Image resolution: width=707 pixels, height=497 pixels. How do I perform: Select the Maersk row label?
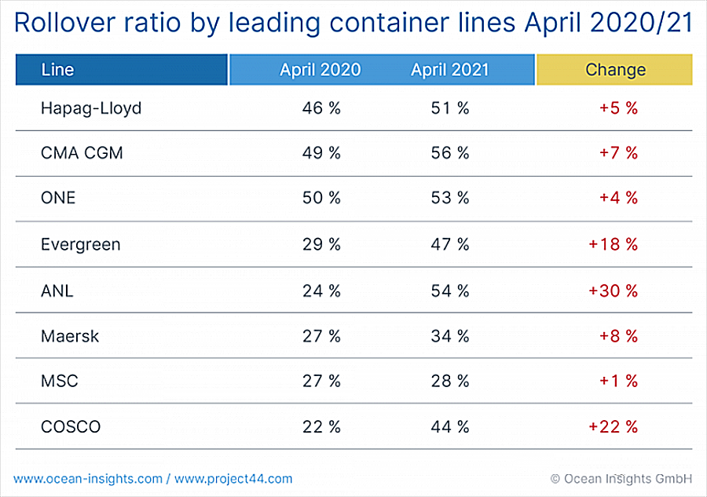70,336
